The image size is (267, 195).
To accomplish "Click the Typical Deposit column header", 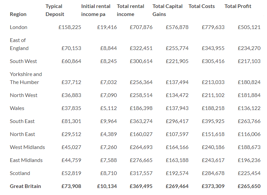I will point(55,10).
